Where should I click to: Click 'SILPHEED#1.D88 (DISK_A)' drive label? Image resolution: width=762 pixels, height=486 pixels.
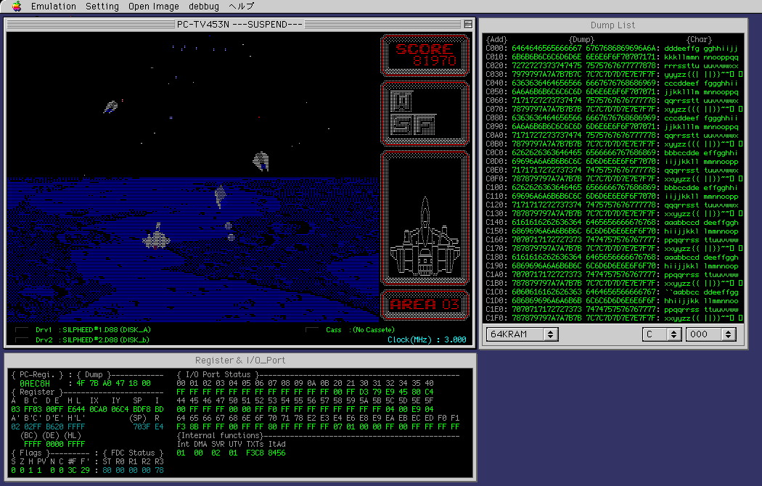coord(107,329)
